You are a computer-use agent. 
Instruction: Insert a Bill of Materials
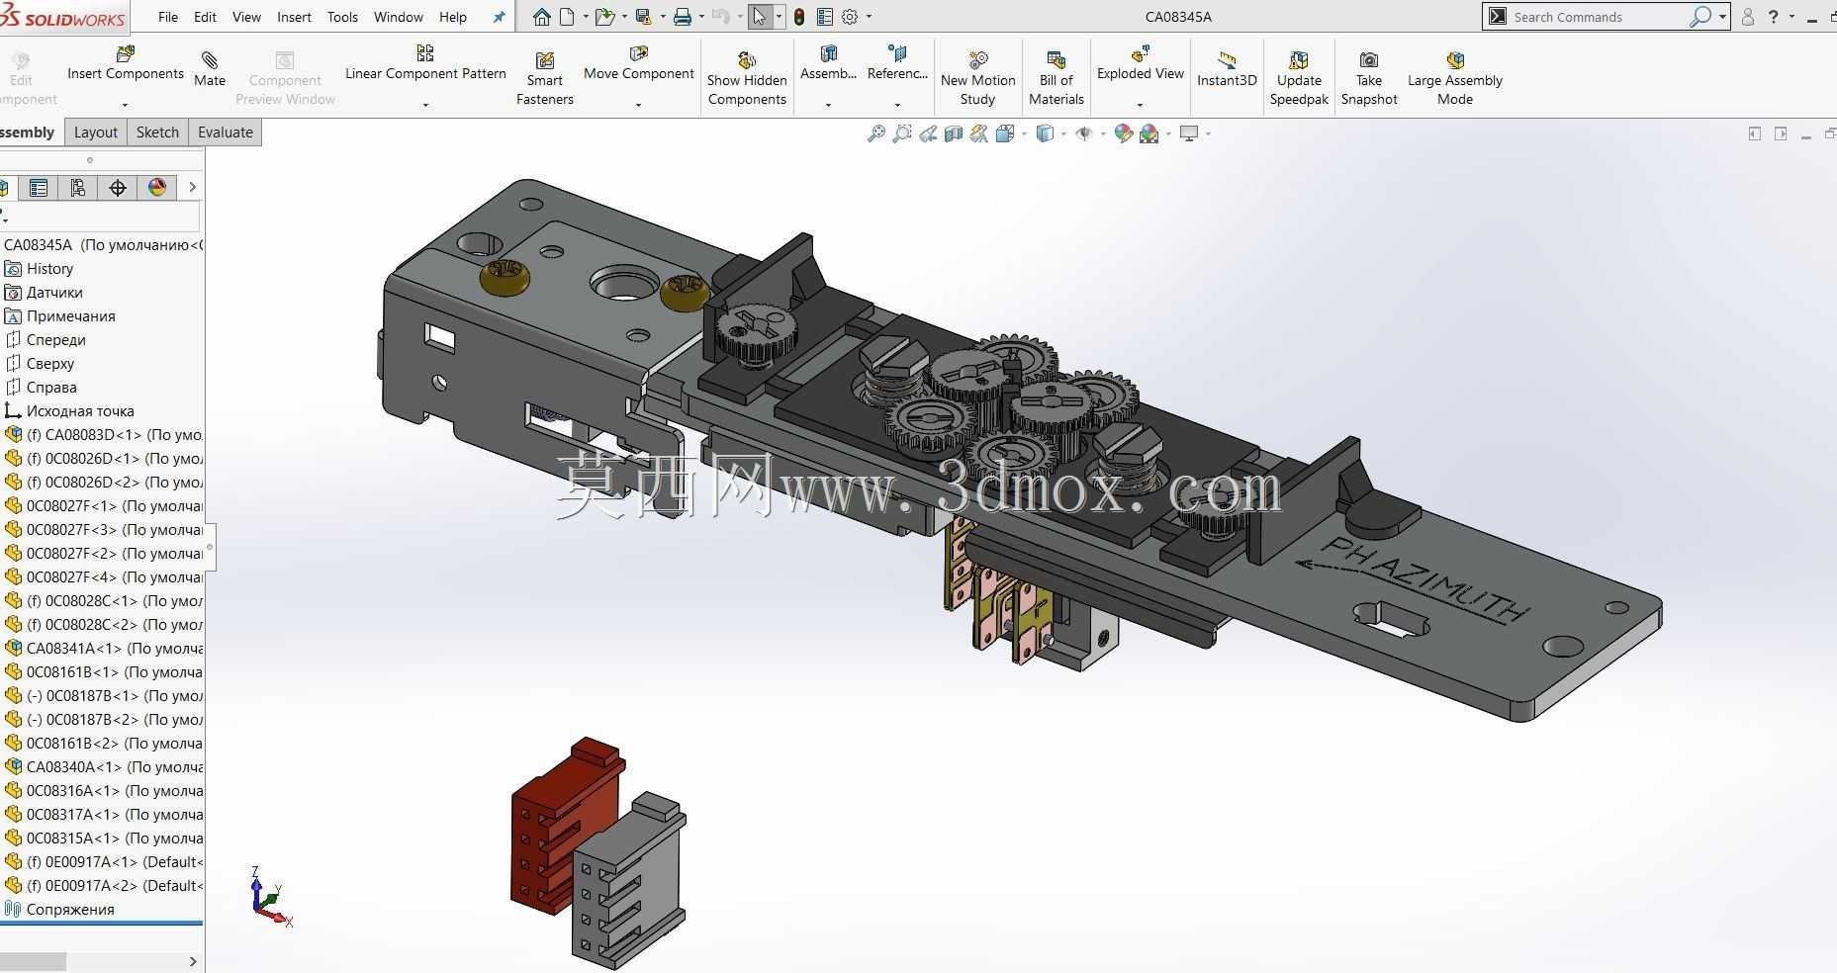[x=1056, y=78]
